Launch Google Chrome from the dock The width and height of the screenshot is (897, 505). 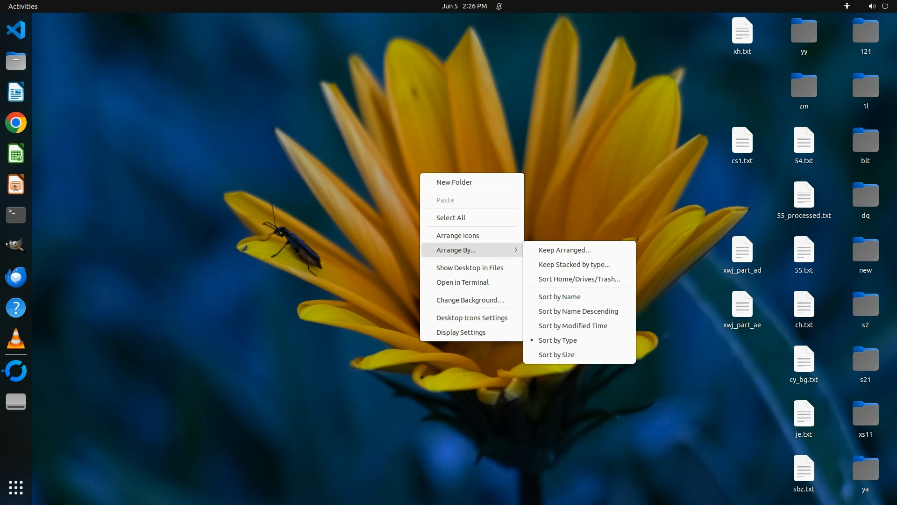(x=16, y=123)
